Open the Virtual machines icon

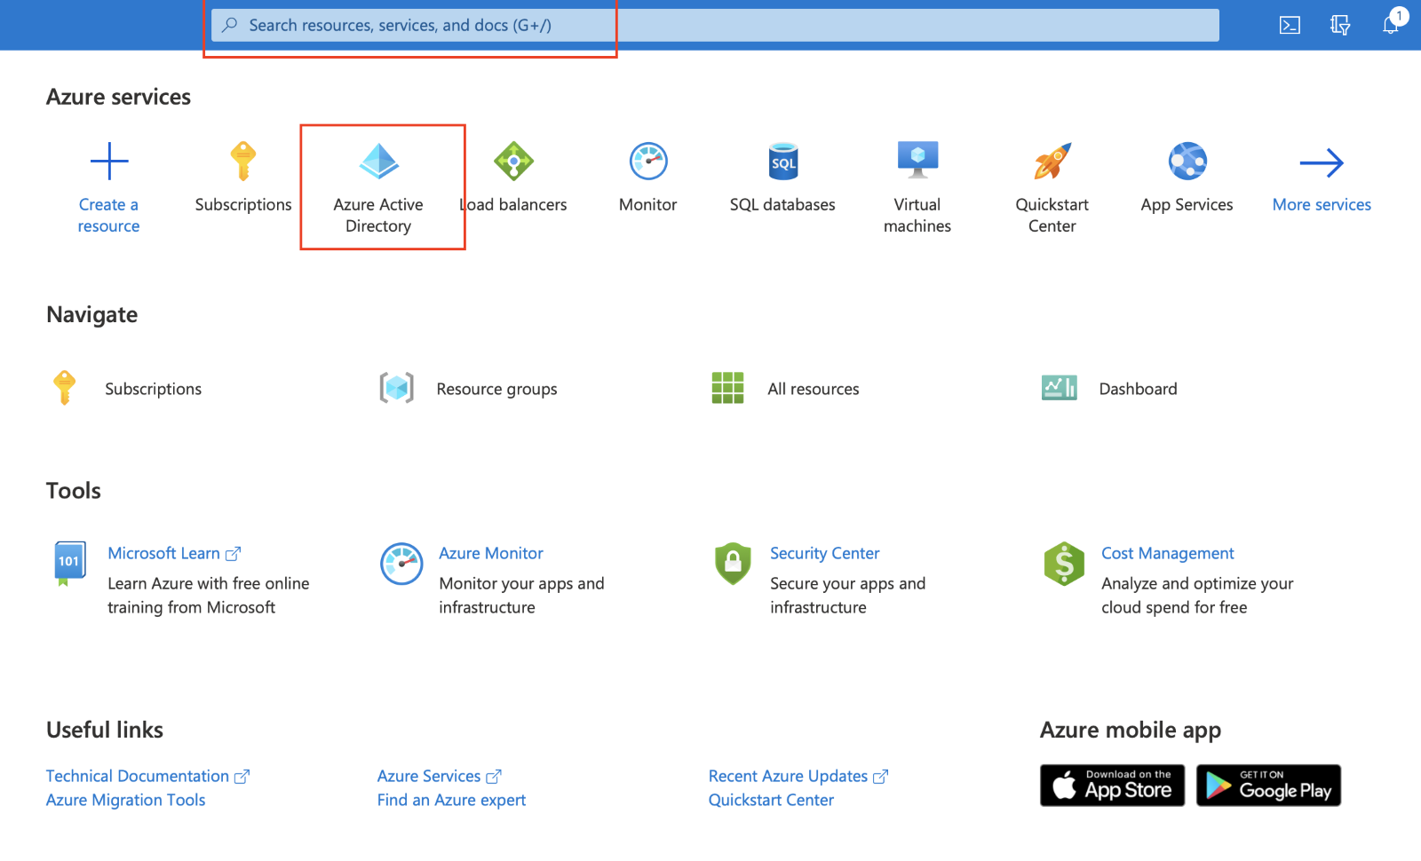click(917, 161)
